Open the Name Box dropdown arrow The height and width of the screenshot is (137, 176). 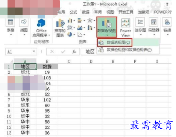point(34,52)
